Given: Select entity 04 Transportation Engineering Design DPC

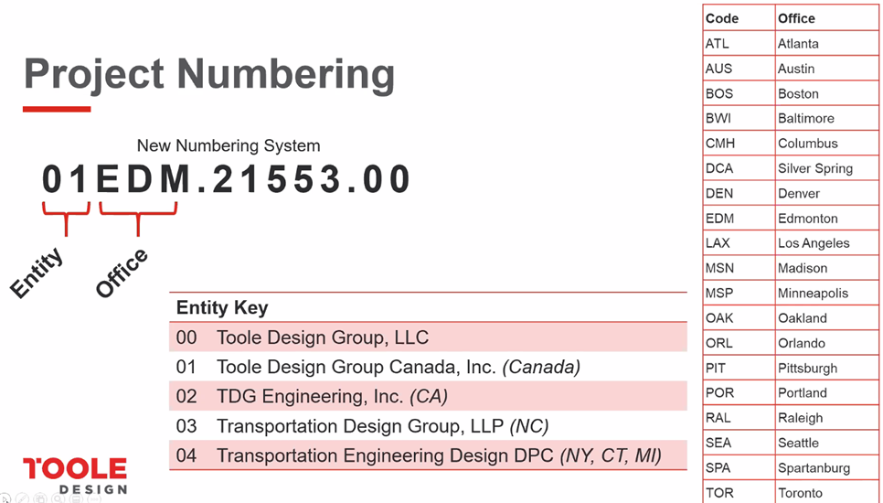Looking at the screenshot, I should (x=428, y=455).
